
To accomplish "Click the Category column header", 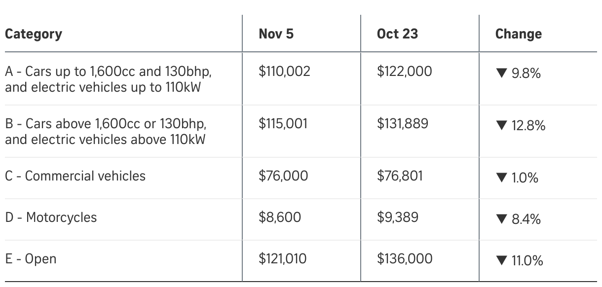I will point(34,34).
